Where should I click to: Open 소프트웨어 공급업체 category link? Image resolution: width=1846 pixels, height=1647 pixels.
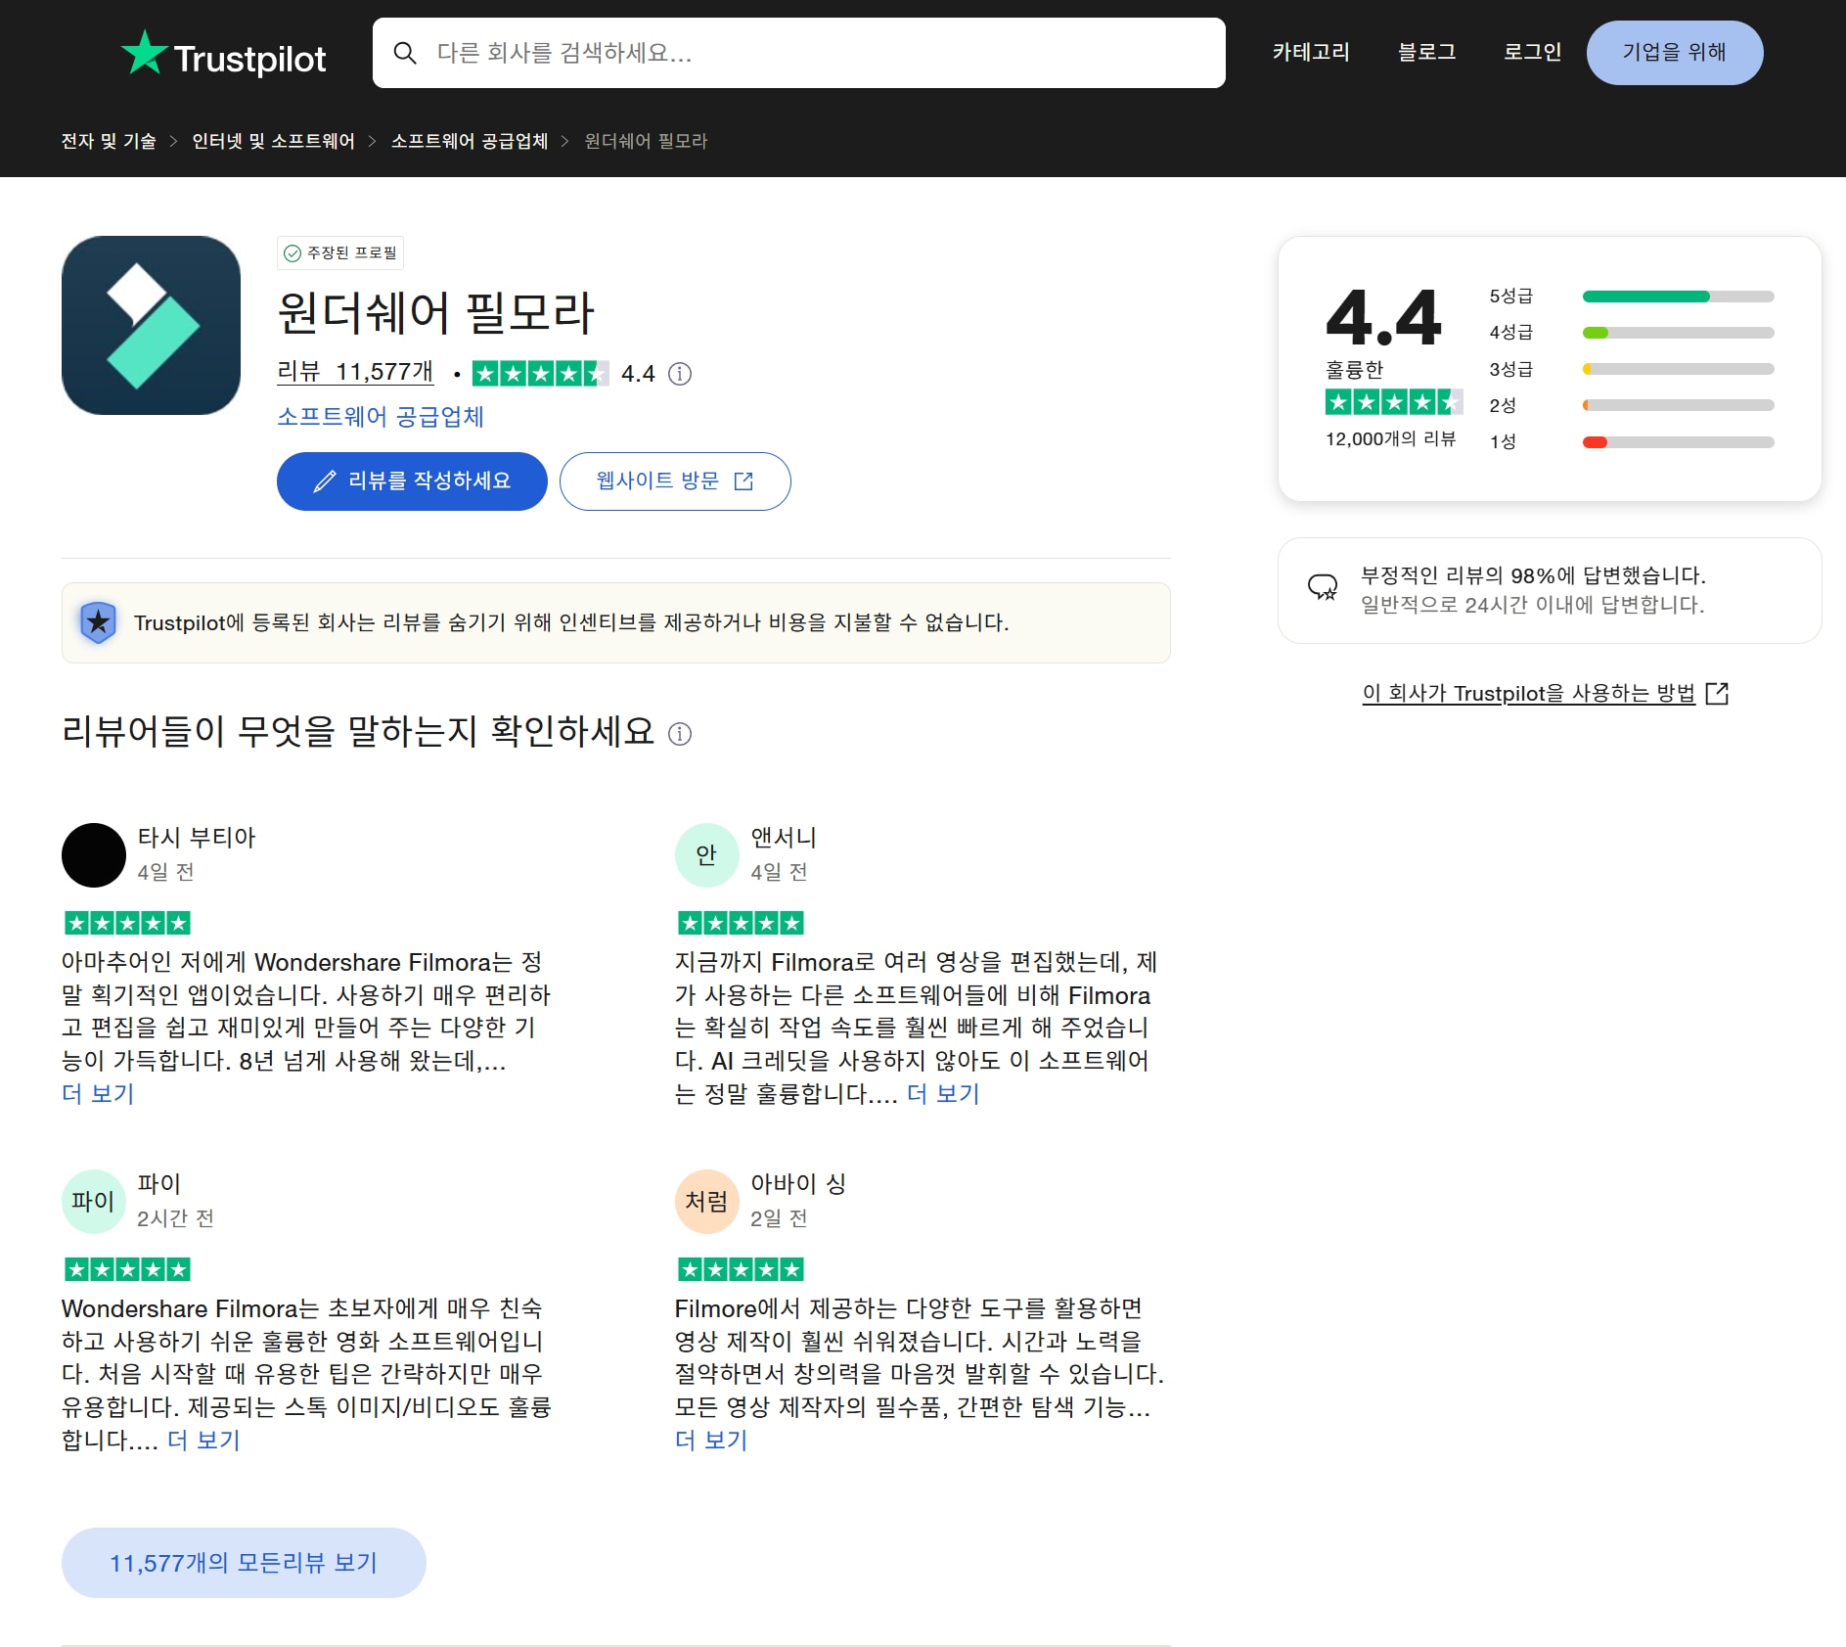tap(381, 417)
